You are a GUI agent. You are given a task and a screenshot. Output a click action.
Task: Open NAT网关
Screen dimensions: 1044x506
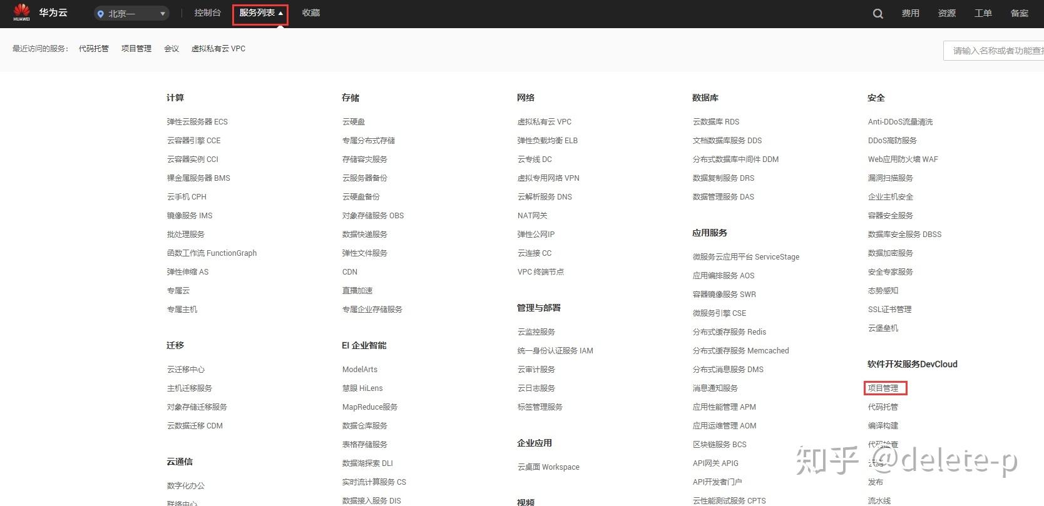[533, 216]
